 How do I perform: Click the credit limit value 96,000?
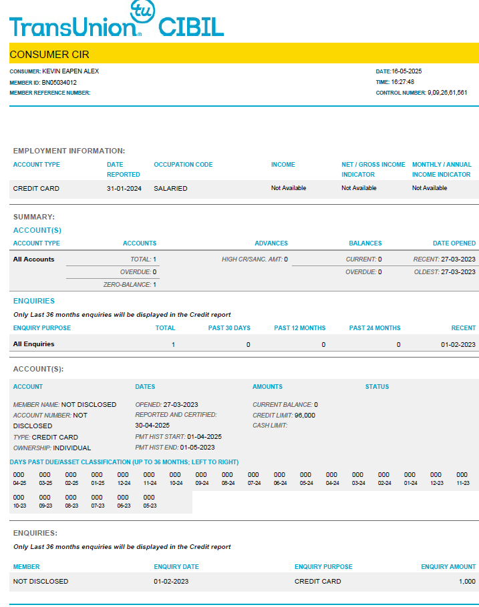pyautogui.click(x=305, y=416)
